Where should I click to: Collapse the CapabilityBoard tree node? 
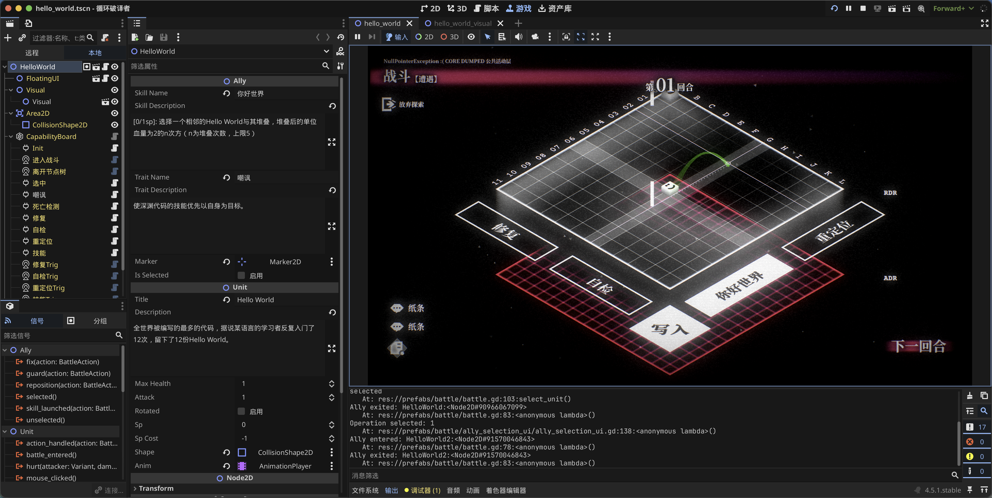tap(11, 137)
